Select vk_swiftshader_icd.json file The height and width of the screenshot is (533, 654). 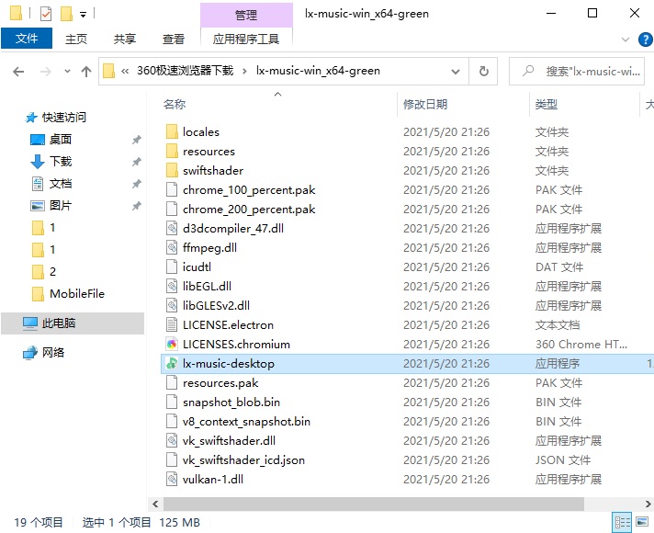[243, 460]
